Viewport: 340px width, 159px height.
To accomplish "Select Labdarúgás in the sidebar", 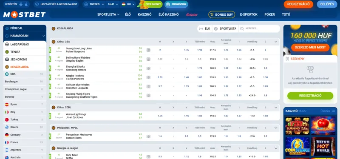I will pos(25,45).
